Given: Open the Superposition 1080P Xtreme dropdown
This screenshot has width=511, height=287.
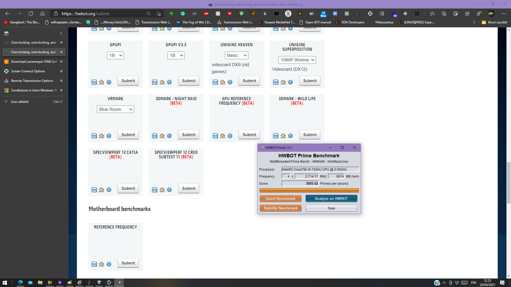Looking at the screenshot, I should [x=297, y=60].
